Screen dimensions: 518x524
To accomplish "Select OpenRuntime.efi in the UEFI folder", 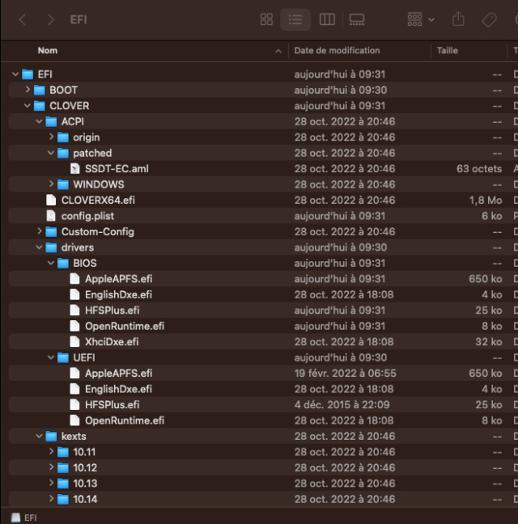I will [x=125, y=420].
